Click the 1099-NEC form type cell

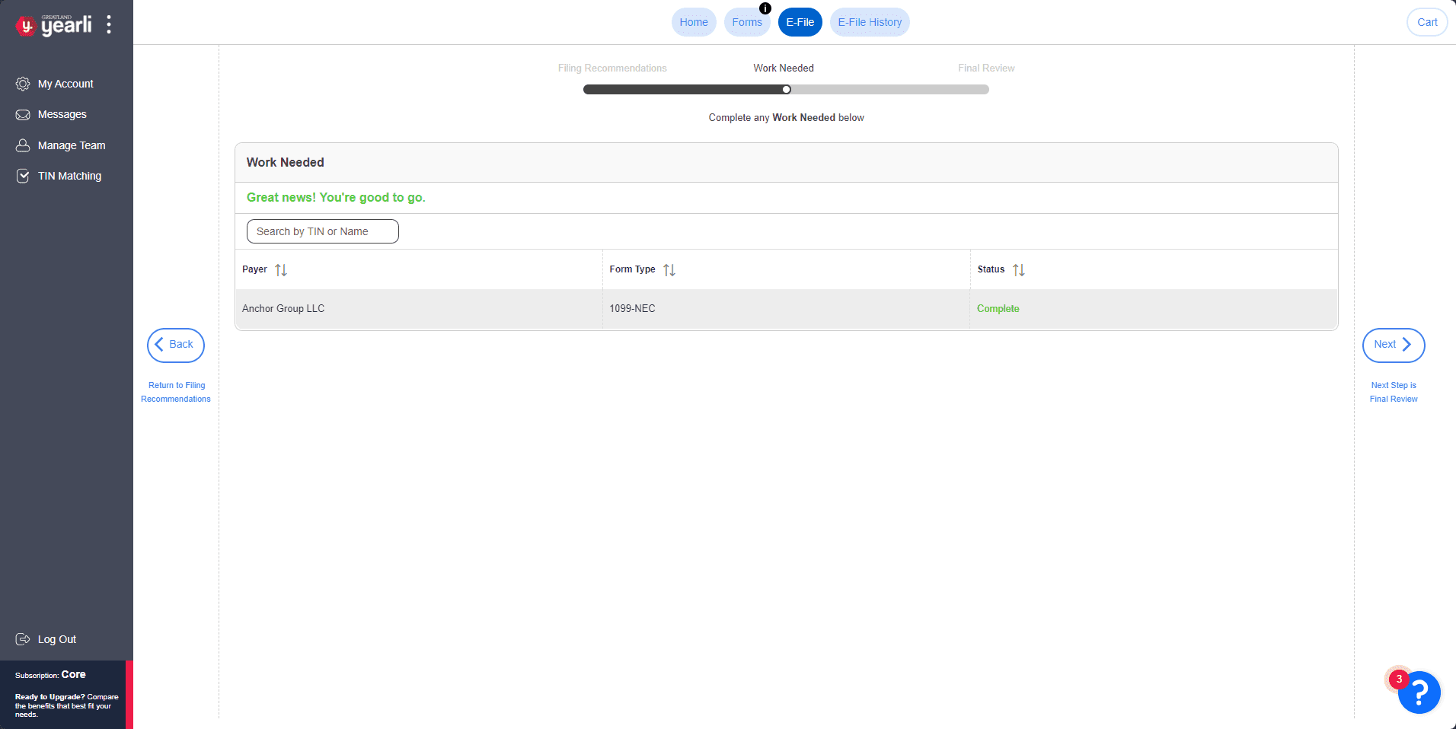[x=786, y=308]
